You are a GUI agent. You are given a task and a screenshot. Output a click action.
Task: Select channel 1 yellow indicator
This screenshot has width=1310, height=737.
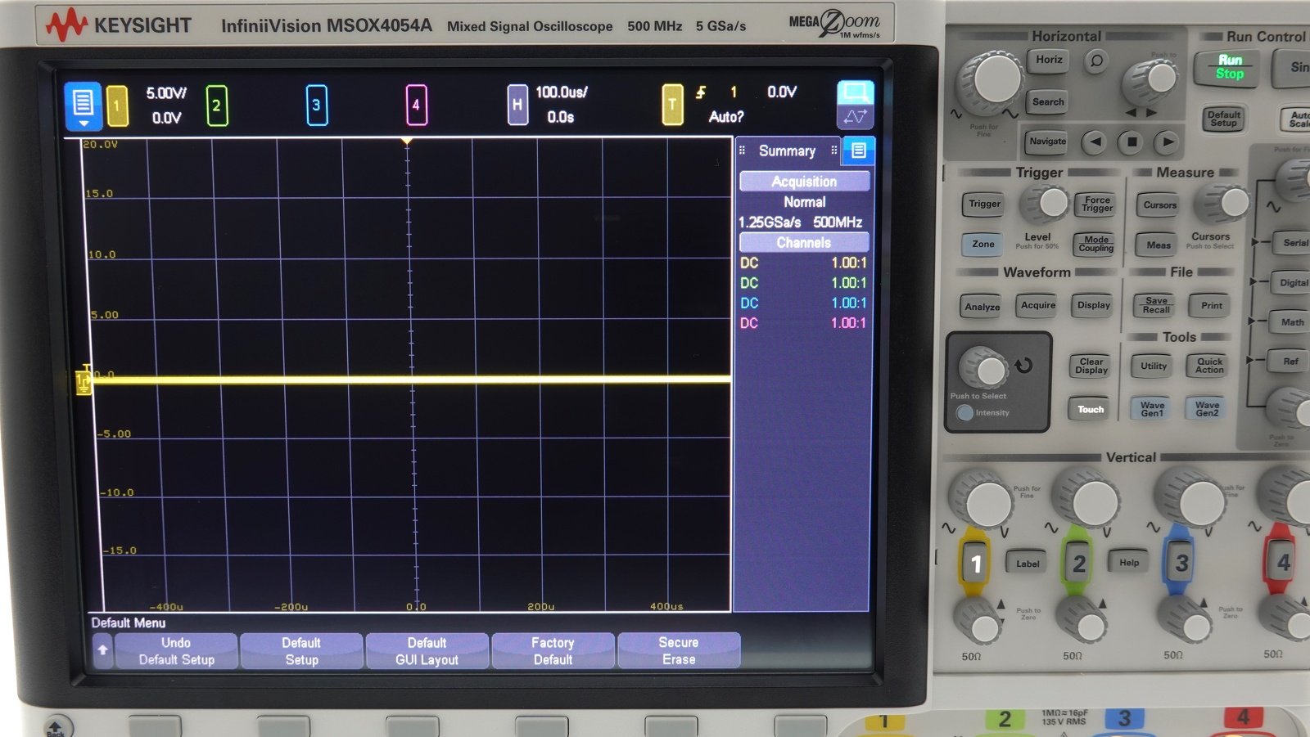coord(117,106)
